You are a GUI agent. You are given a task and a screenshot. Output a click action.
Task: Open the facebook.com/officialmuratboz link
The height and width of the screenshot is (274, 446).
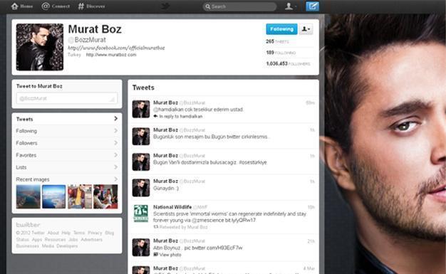click(x=116, y=48)
